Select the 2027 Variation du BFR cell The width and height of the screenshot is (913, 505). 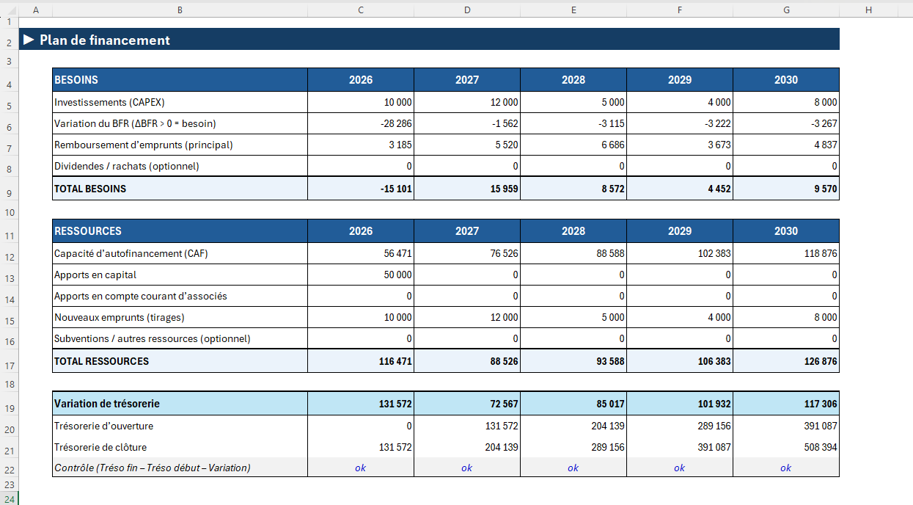coord(467,124)
